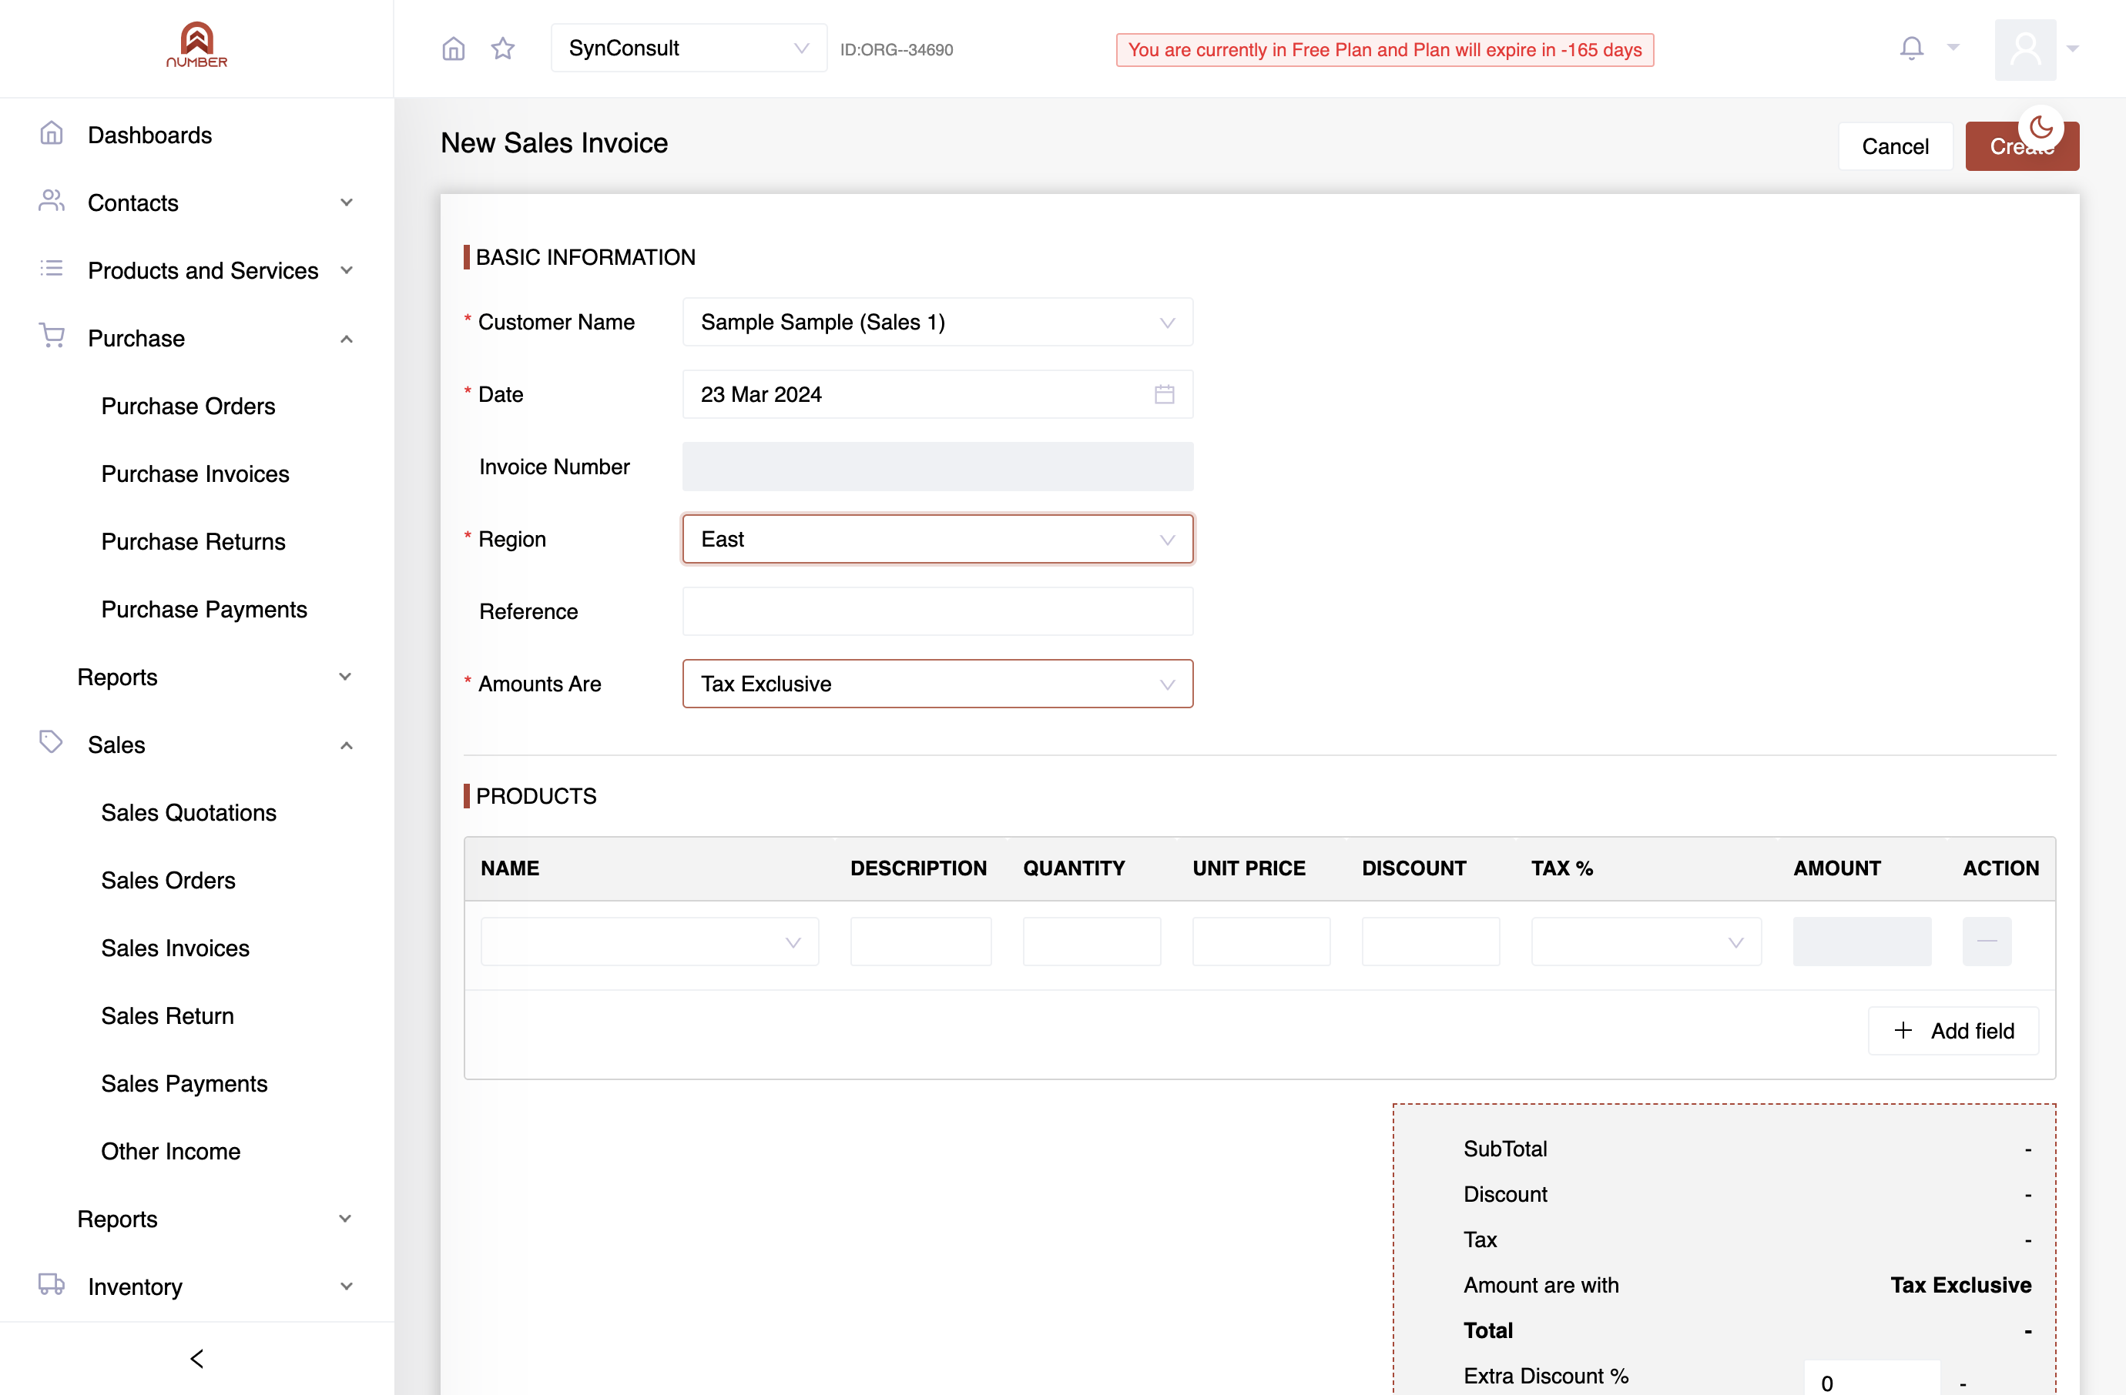Open the Region dropdown showing East

click(937, 539)
